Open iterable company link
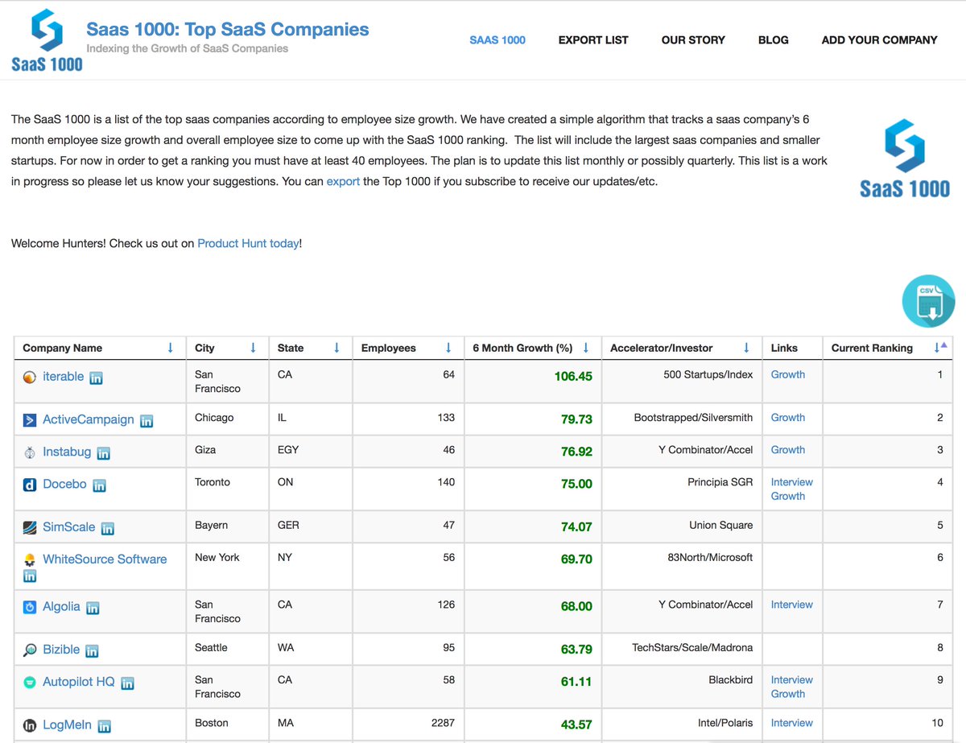Screen dimensions: 966x743 pos(63,376)
